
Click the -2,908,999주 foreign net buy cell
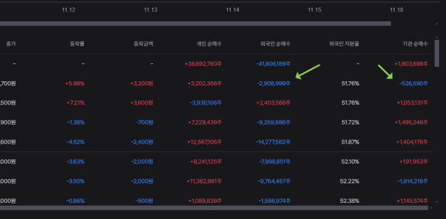(x=273, y=84)
